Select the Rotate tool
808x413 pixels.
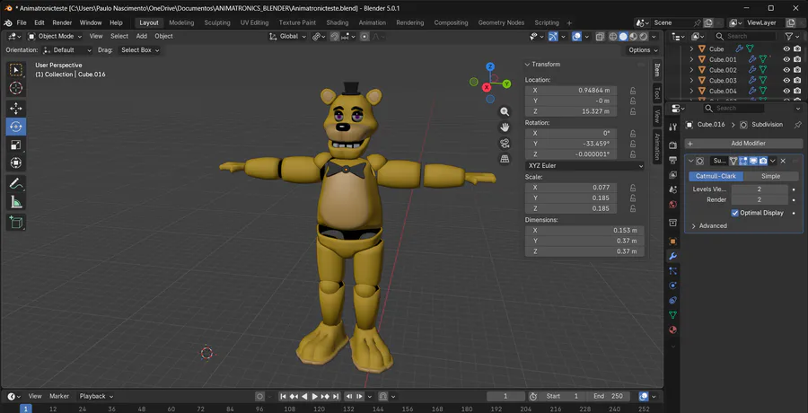coord(16,127)
